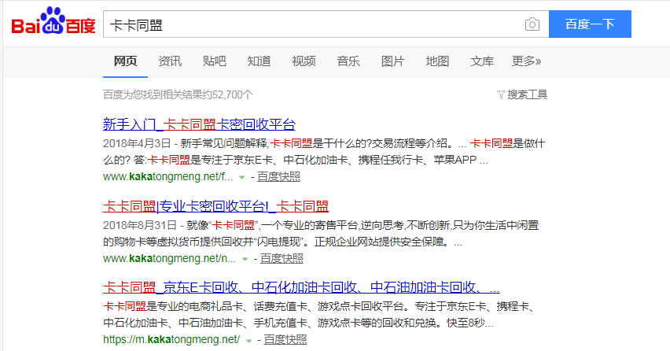Click the 百度一下 search button
670x351 pixels.
pos(590,24)
